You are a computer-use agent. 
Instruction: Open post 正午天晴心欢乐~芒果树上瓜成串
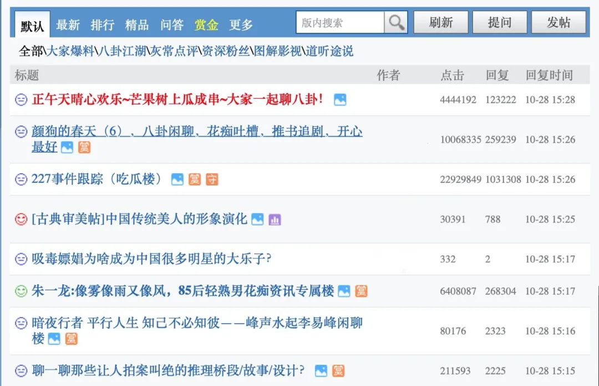pyautogui.click(x=177, y=99)
